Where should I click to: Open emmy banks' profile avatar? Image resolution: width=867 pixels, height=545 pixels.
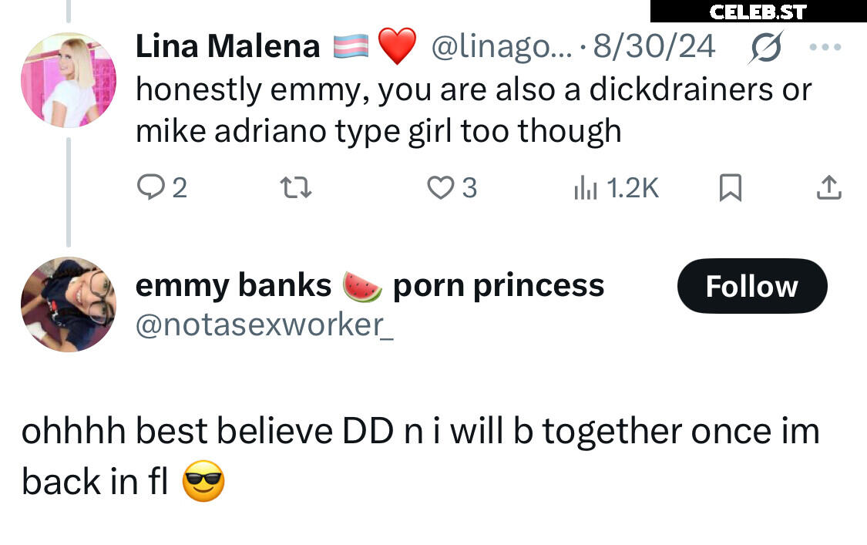[x=69, y=304]
